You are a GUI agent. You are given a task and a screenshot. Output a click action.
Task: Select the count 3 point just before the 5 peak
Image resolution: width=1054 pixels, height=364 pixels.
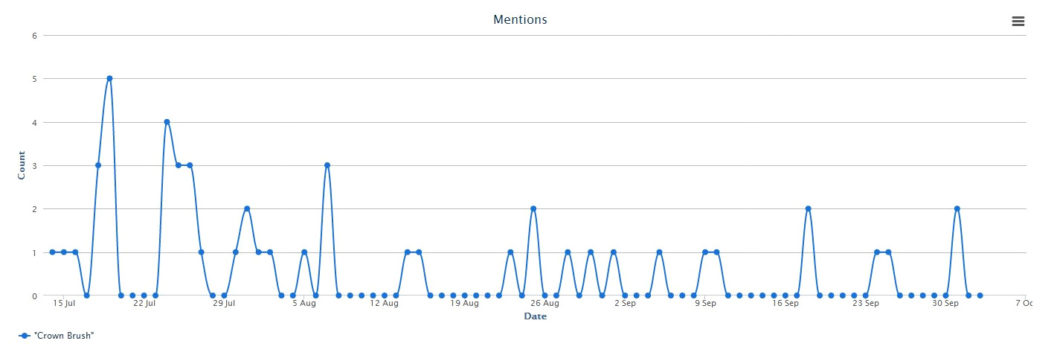pos(98,165)
